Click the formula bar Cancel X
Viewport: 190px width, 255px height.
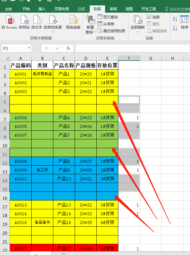pos(47,48)
